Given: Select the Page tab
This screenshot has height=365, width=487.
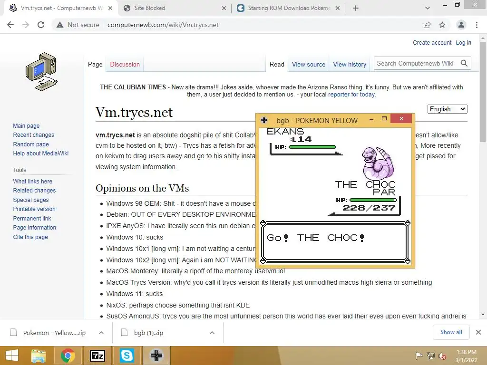Looking at the screenshot, I should point(95,64).
